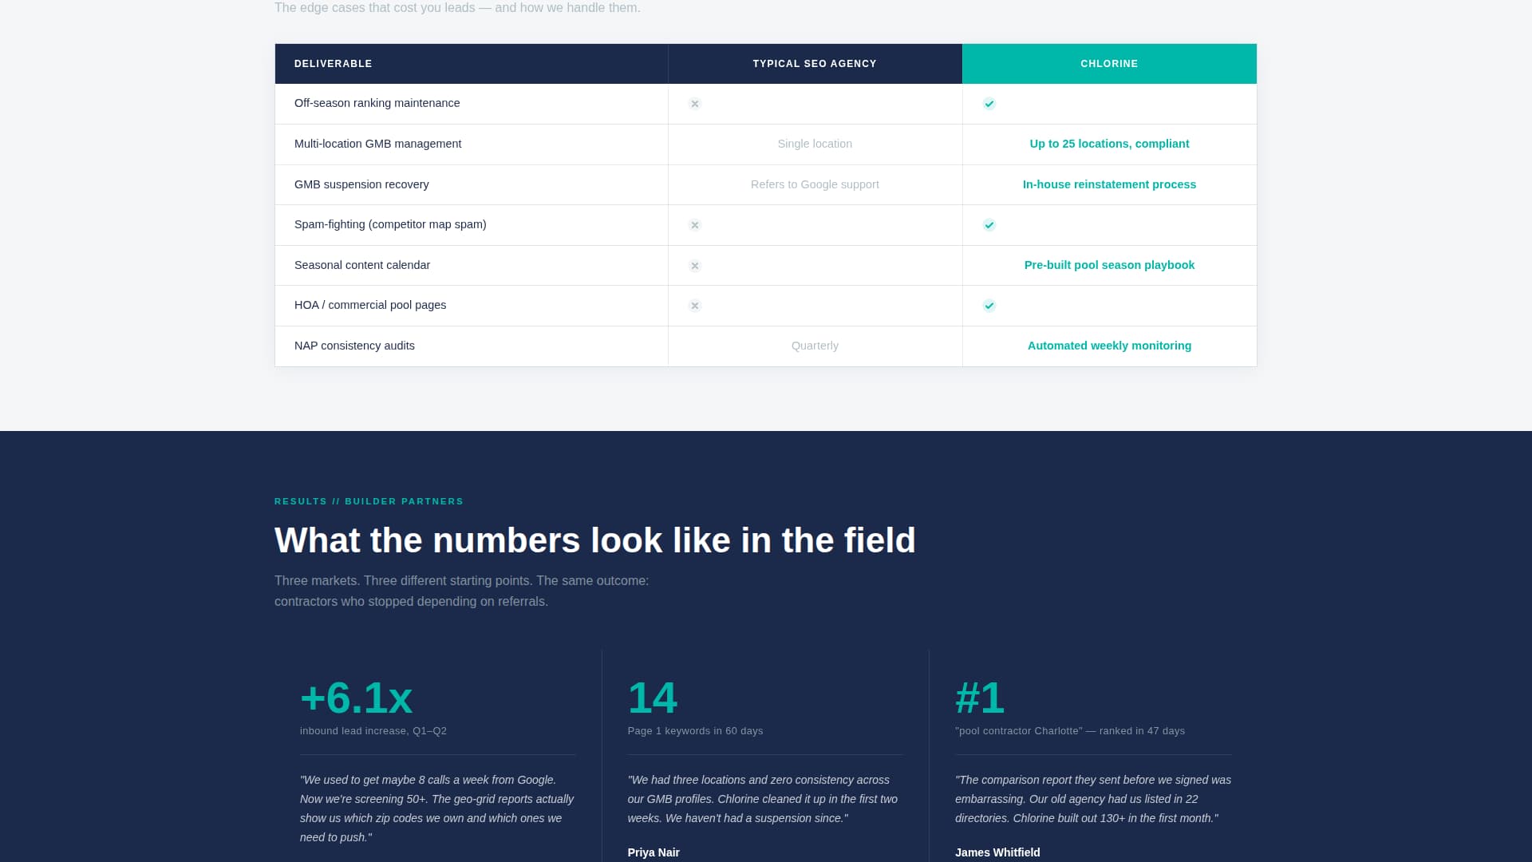The image size is (1532, 862).
Task: Select 'Spam-fighting (competitor map spam)' label
Action: (390, 224)
